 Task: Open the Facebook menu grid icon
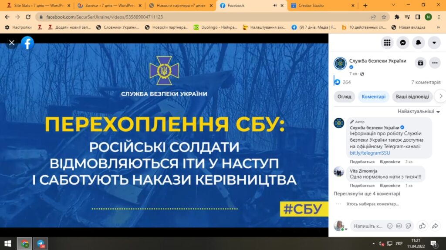pos(387,43)
